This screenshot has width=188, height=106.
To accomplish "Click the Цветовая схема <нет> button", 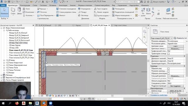I will 175,46.
